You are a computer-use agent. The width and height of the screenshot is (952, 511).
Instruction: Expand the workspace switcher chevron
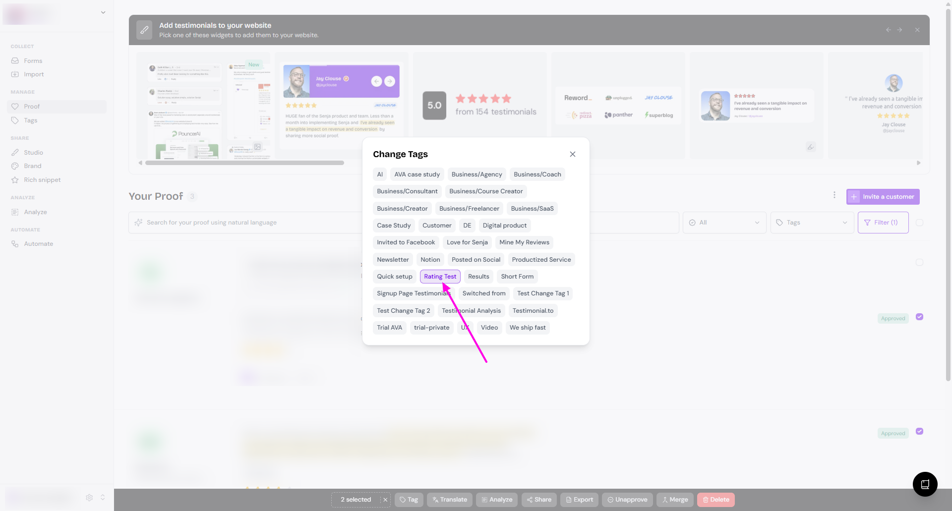click(103, 12)
